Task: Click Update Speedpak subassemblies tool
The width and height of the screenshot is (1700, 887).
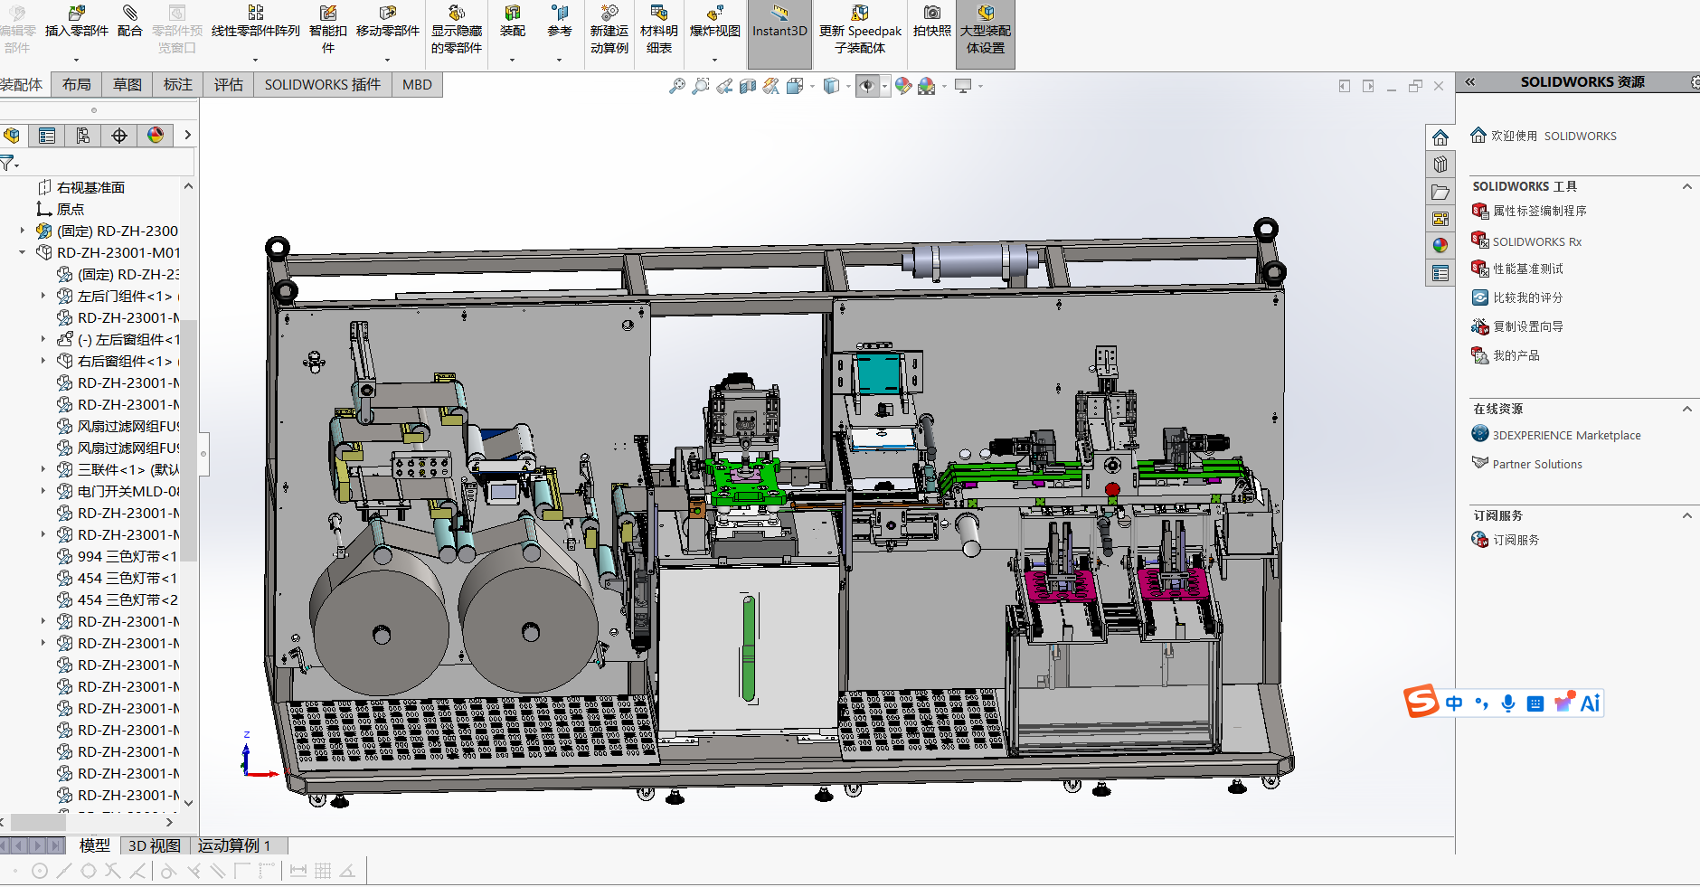Action: pos(860,30)
